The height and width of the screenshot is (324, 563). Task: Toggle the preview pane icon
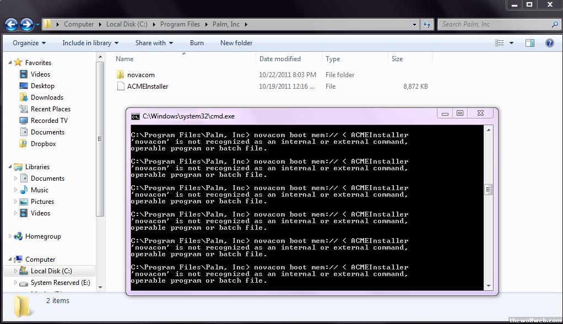[x=529, y=43]
